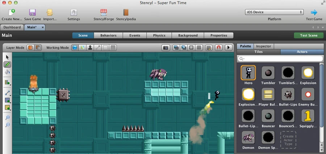Select the line joint tool dropdown

(8, 93)
